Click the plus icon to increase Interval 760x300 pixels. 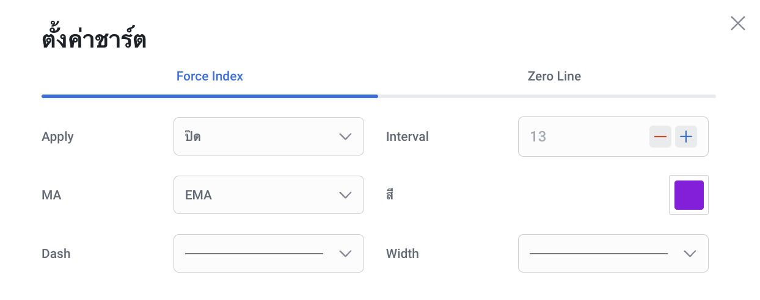(686, 137)
